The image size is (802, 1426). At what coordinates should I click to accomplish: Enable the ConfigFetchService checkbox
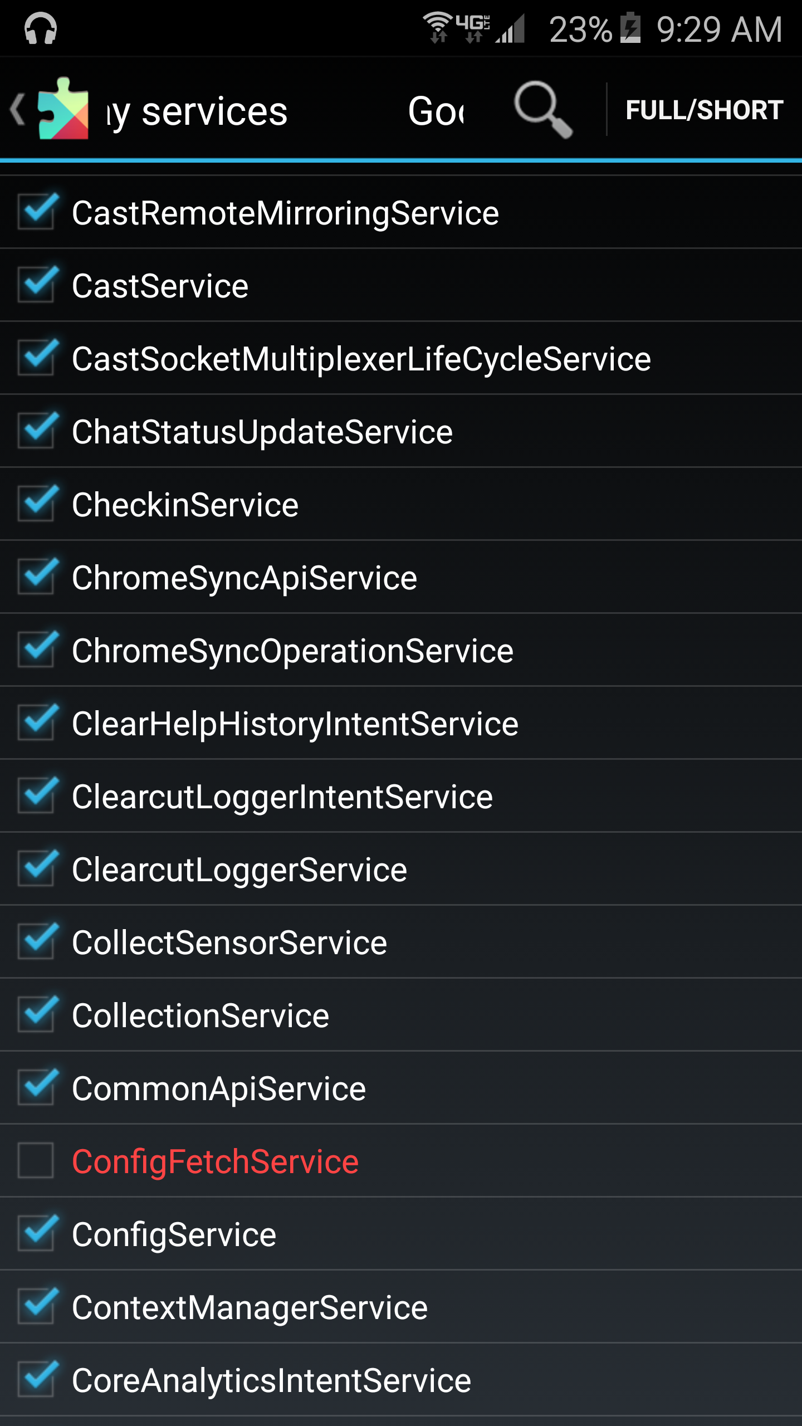click(x=36, y=1161)
